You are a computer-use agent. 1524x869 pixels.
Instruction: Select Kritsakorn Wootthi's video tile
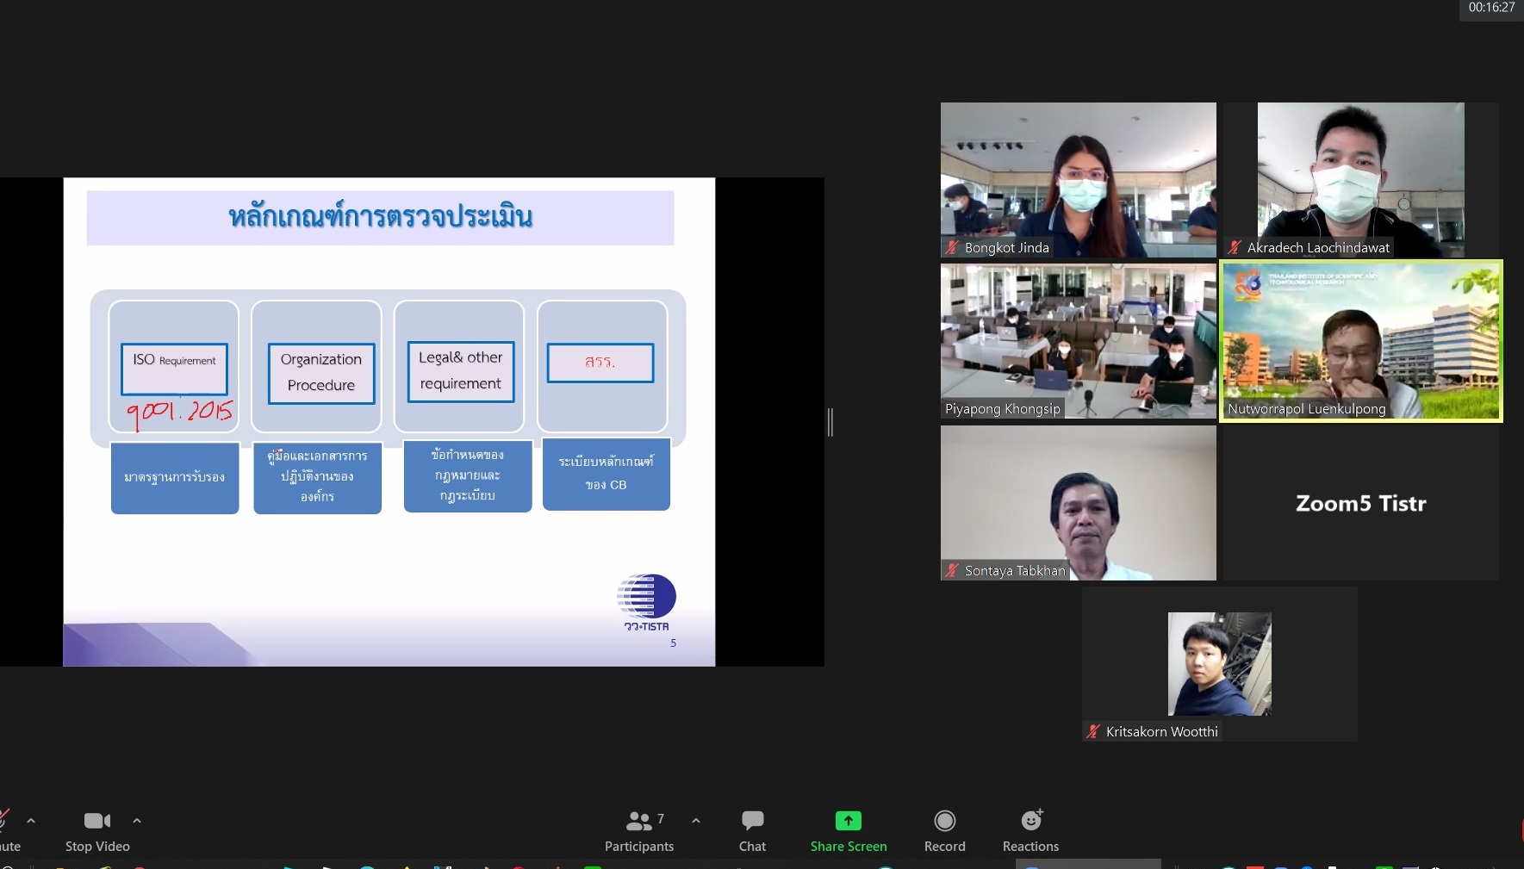tap(1220, 664)
